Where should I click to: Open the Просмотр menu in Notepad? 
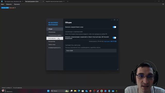(17, 4)
